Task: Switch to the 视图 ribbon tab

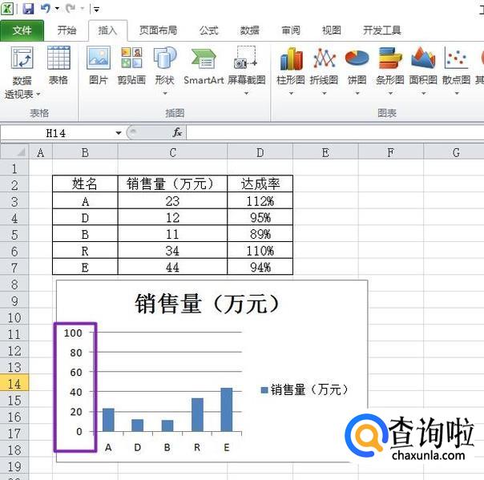Action: click(332, 30)
